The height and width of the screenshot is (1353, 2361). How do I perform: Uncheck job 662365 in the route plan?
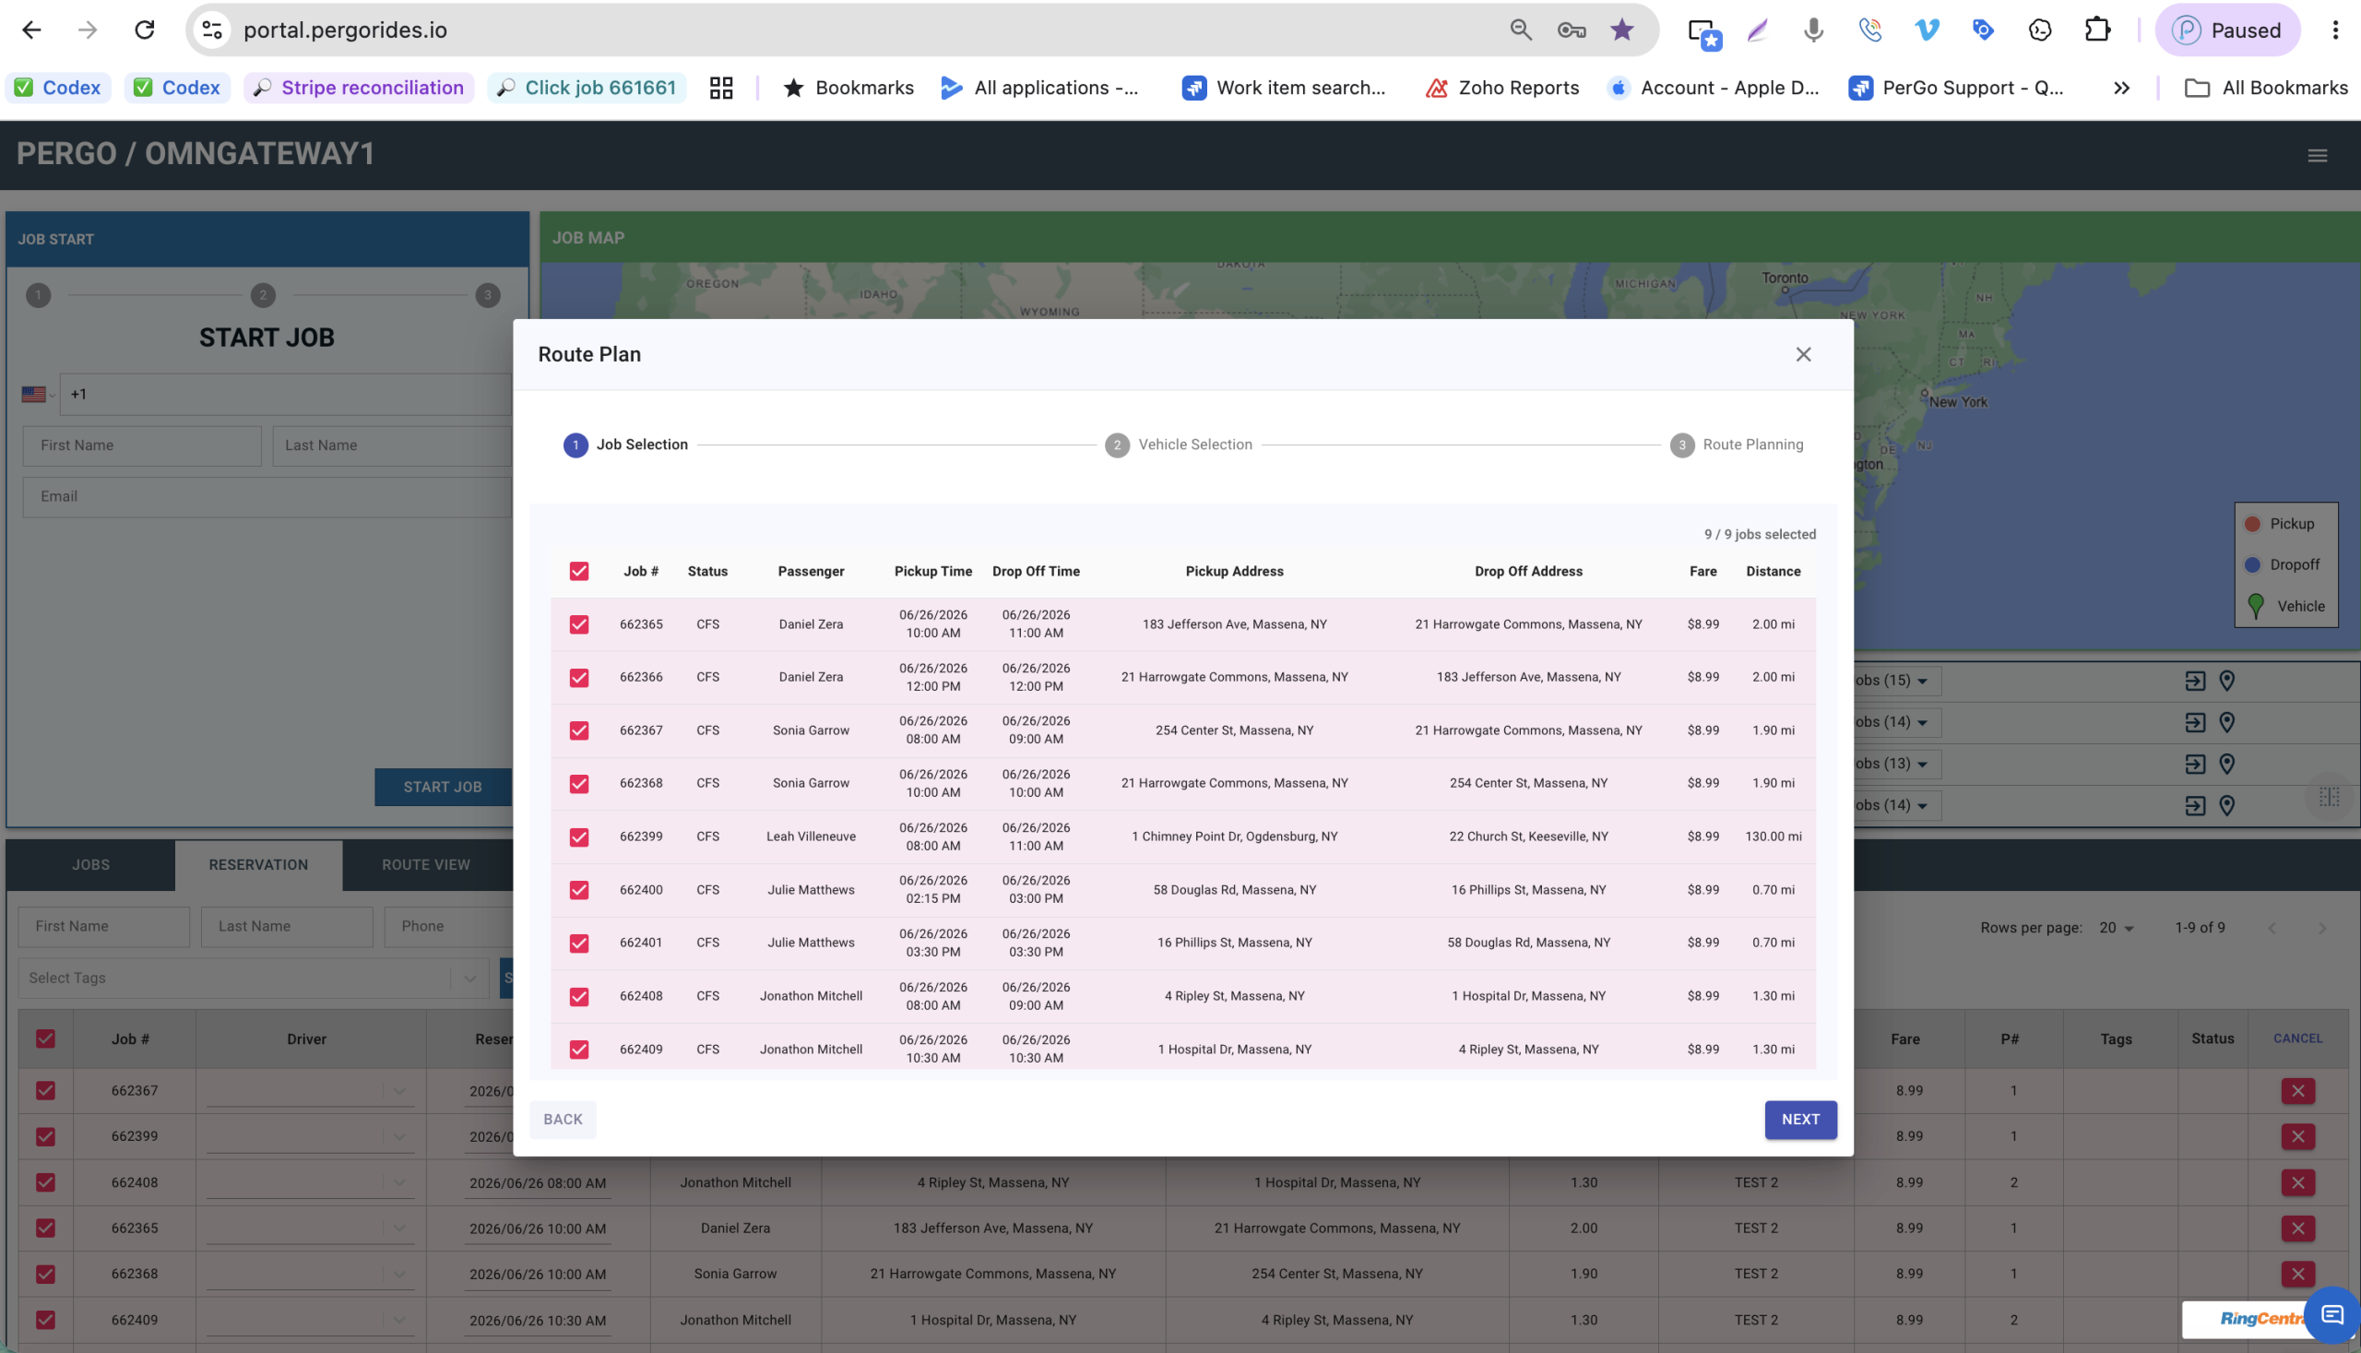tap(579, 624)
